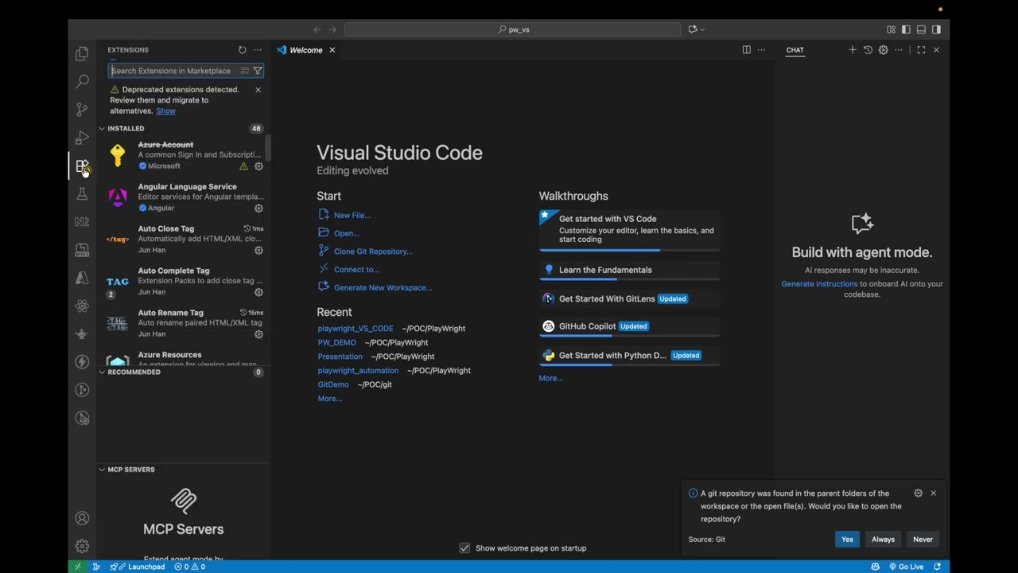Manage Angular Language Service extension gear
This screenshot has width=1018, height=573.
[x=258, y=209]
